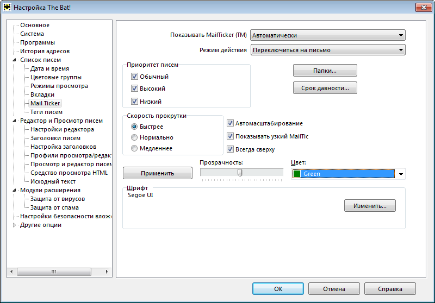Open Показывать MailTicker dropdown

(x=328, y=35)
